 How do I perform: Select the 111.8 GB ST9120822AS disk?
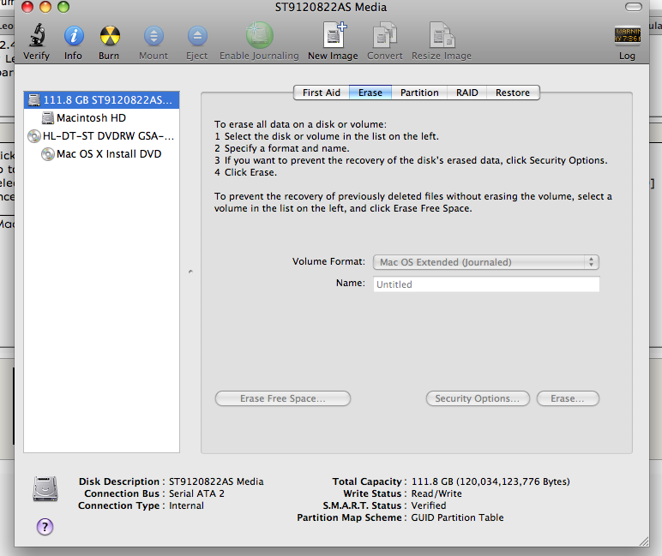click(101, 100)
